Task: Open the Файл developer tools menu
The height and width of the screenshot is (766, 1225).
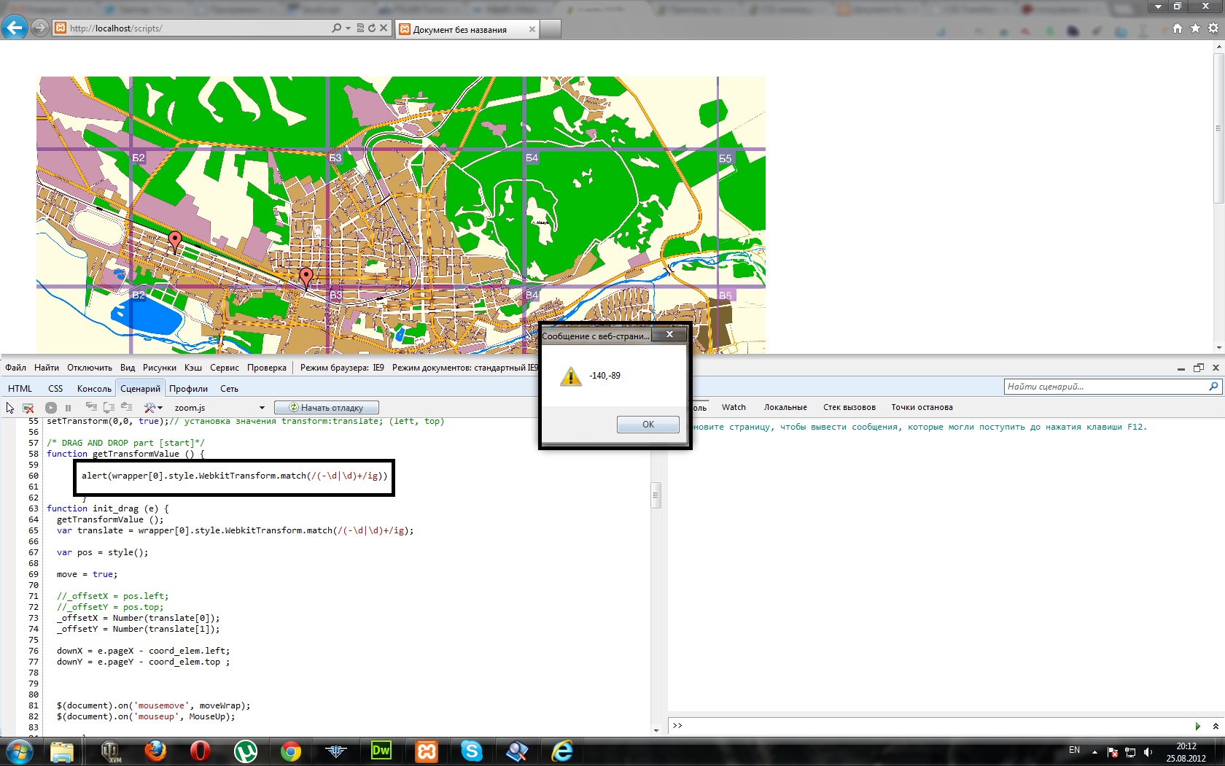Action: [15, 368]
